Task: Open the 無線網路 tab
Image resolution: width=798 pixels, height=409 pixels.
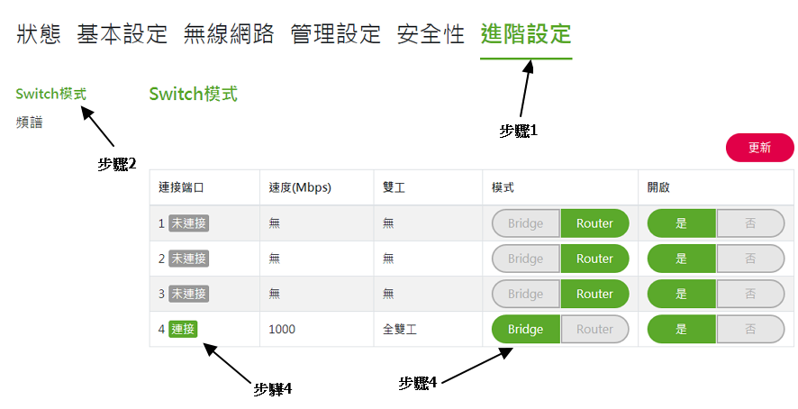Action: [x=229, y=35]
